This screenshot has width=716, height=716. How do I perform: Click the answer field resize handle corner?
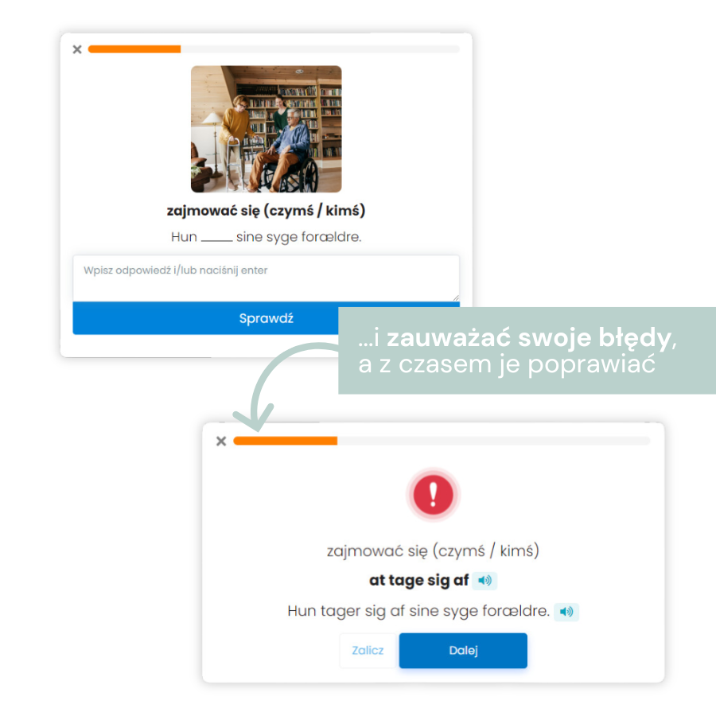coord(456,298)
